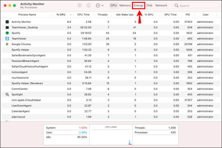This screenshot has width=222, height=148.
Task: Click Spotify's thread count 44
Action: click(107, 33)
